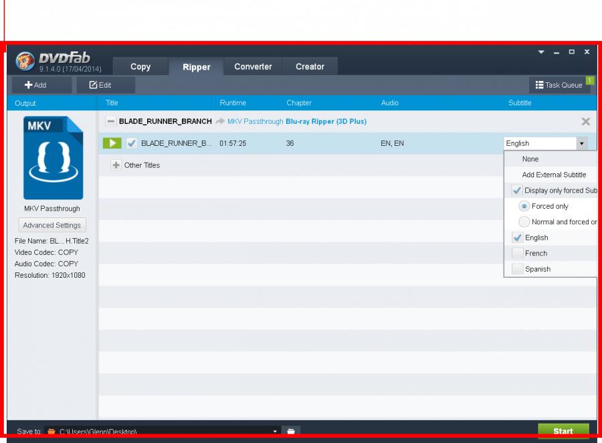This screenshot has height=443, width=602.
Task: Click the Title column header
Action: [x=112, y=102]
